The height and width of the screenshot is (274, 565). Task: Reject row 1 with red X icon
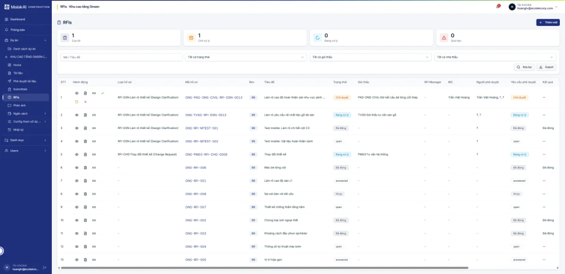coord(85,102)
